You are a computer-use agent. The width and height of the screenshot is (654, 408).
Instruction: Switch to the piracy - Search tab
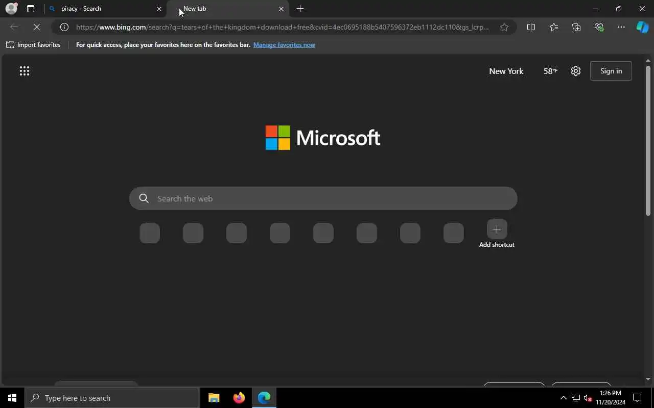[105, 9]
